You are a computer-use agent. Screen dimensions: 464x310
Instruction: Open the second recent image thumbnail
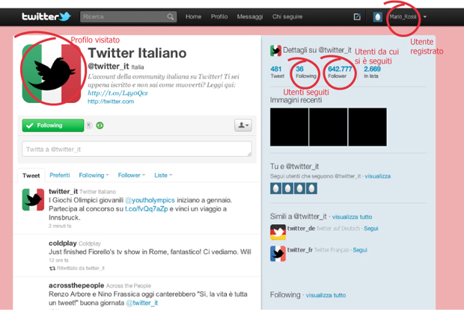(x=329, y=127)
